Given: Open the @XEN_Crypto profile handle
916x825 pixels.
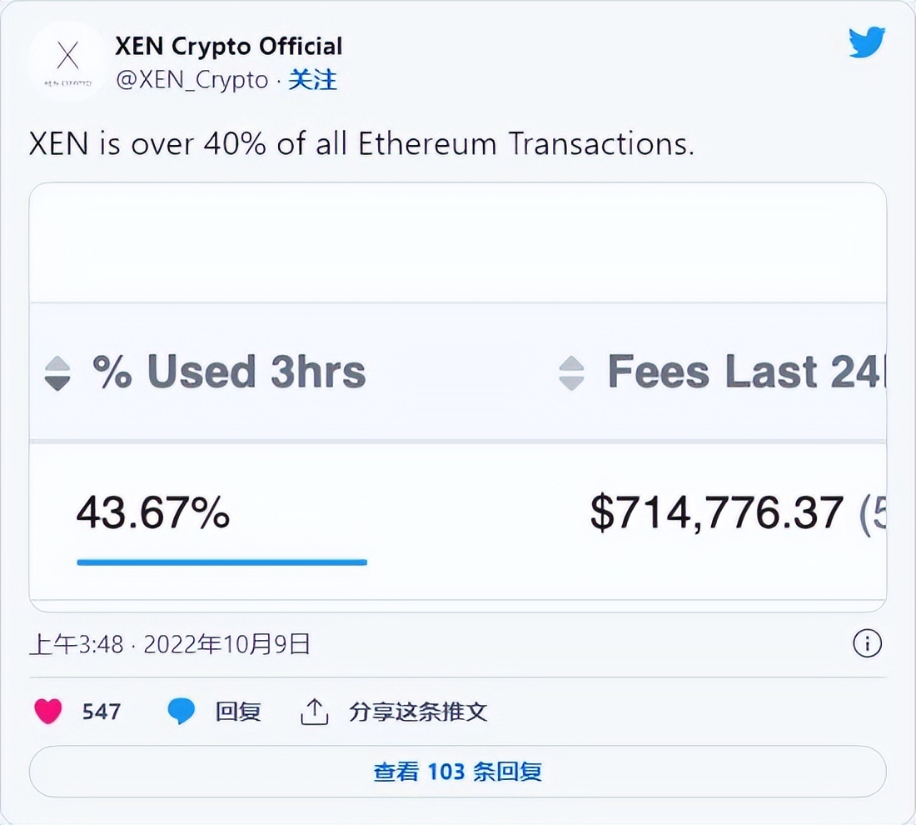Looking at the screenshot, I should (x=190, y=80).
